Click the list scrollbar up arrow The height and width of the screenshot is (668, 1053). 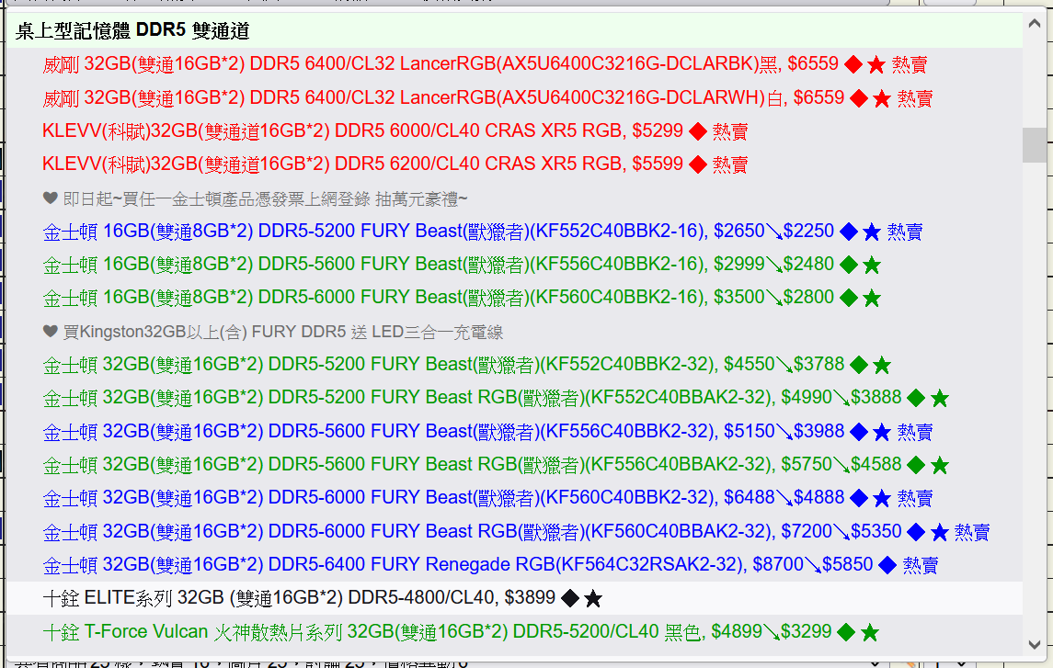(x=1035, y=24)
